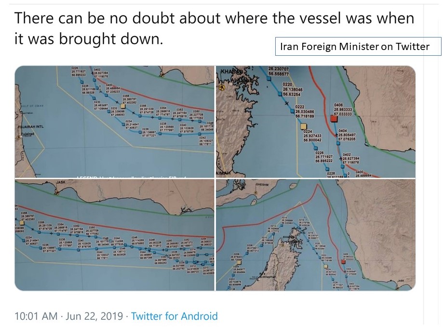Click the airport icon next to Khasab label
This screenshot has width=443, height=327.
point(222,88)
